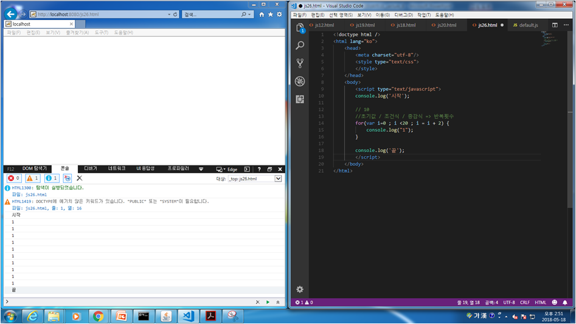
Task: Clear the console input line
Action: tap(257, 302)
